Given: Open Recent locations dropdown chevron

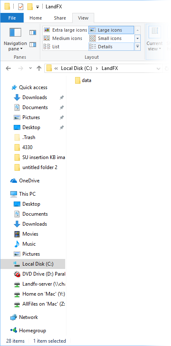Looking at the screenshot, I should pyautogui.click(x=31, y=68).
